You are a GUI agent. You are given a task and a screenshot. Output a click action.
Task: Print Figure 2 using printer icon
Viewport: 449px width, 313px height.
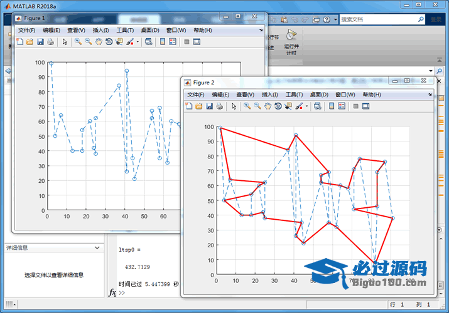pyautogui.click(x=219, y=106)
